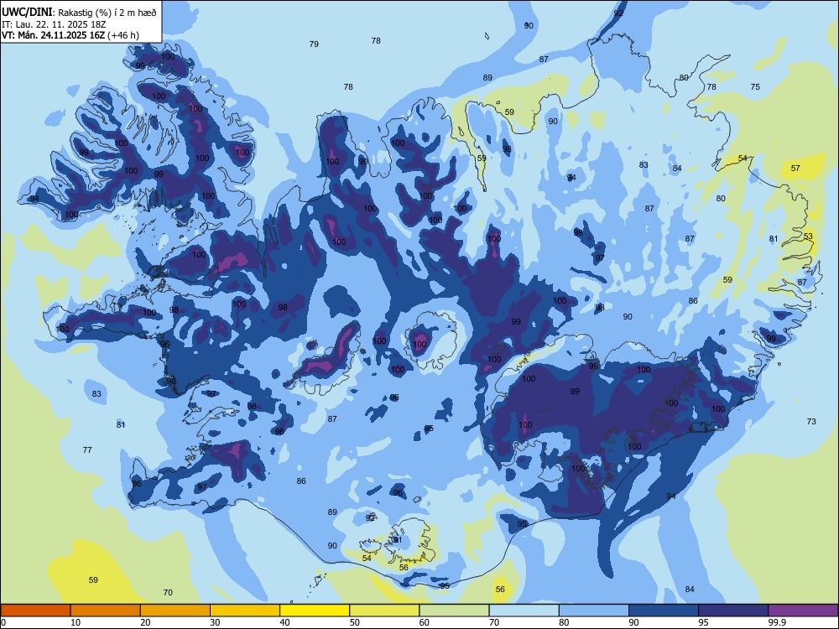Click the 30–40 amber legend band
The width and height of the screenshot is (839, 629).
tap(245, 611)
